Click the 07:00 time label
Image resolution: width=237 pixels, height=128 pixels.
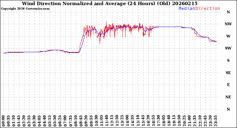(65, 121)
